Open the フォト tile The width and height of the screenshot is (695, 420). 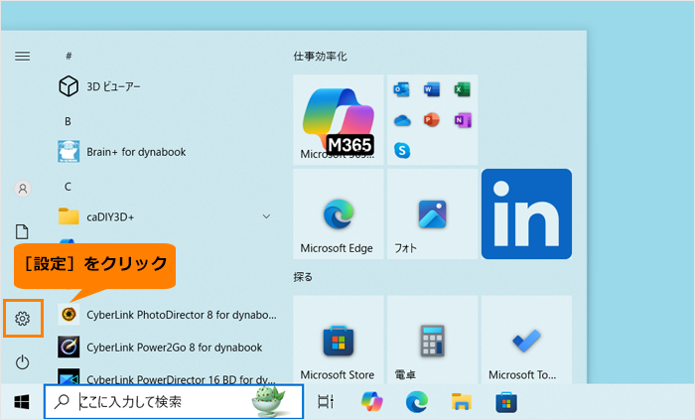(433, 214)
